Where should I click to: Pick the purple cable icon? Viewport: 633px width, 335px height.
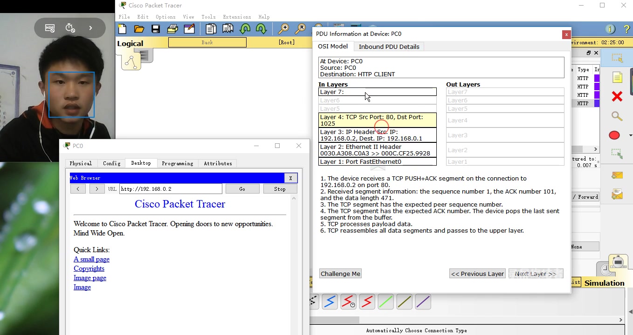click(x=423, y=302)
